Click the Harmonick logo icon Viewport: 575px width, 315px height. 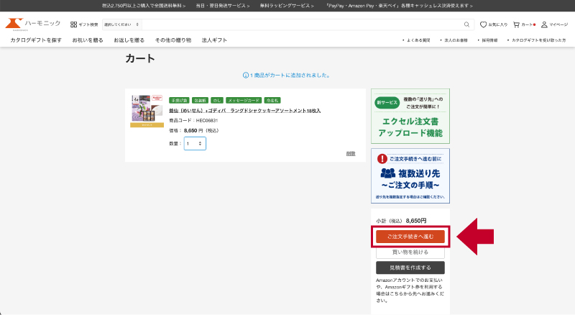point(14,24)
